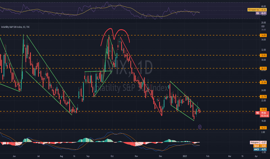Viewport: 270px width, 159px height.
Task: Select the orange 34.85 price level label
Action: point(263,35)
